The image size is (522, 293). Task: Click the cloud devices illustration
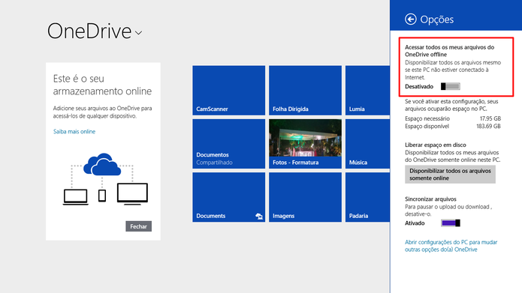[x=105, y=179]
